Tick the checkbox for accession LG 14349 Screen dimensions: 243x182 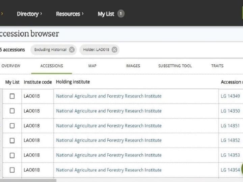(12, 96)
